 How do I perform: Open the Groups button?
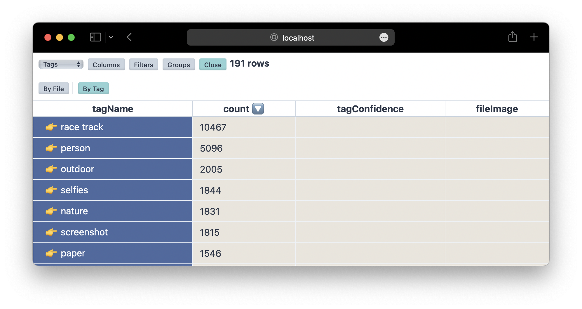(x=179, y=65)
